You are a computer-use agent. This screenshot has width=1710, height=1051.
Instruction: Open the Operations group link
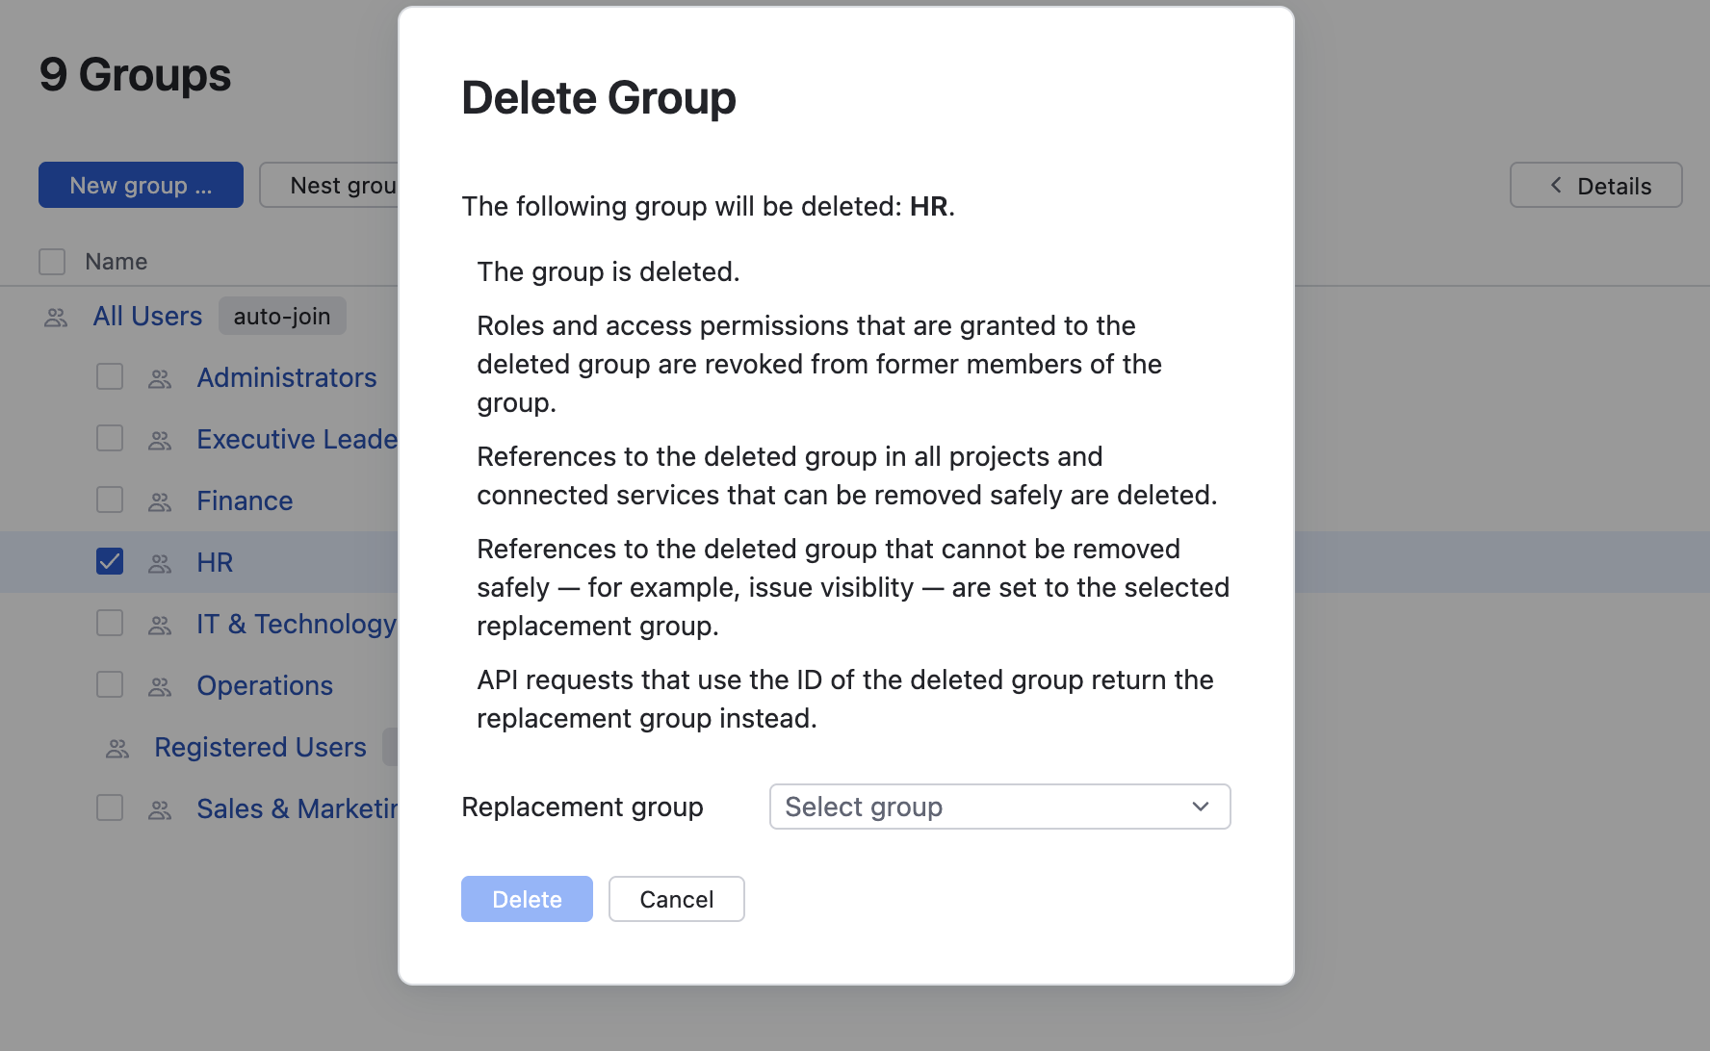pyautogui.click(x=265, y=685)
